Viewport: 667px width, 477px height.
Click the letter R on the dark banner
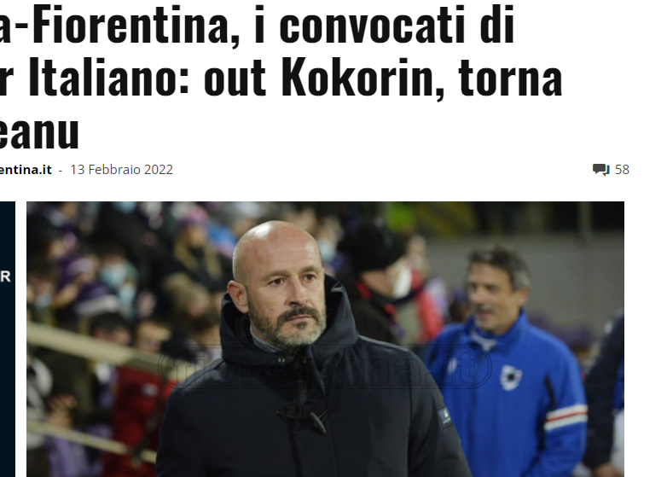click(x=5, y=276)
